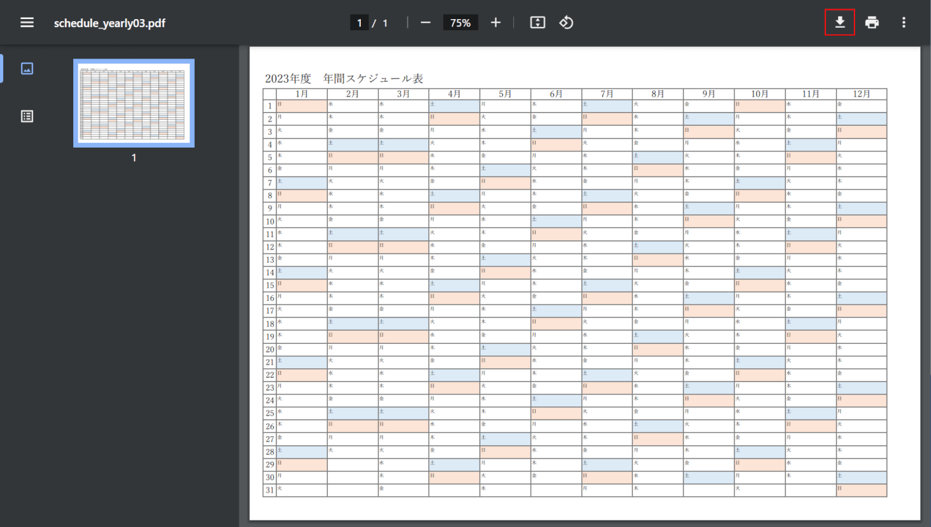Select the 12月 column header
931x527 pixels.
click(861, 94)
